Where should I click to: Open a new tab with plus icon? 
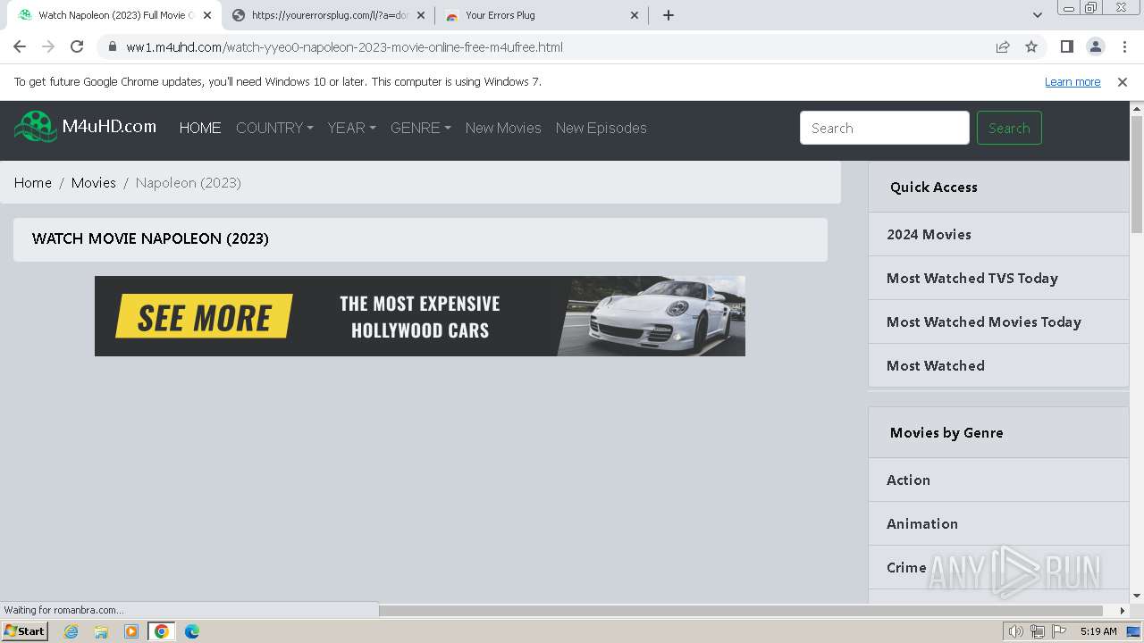[x=669, y=15]
